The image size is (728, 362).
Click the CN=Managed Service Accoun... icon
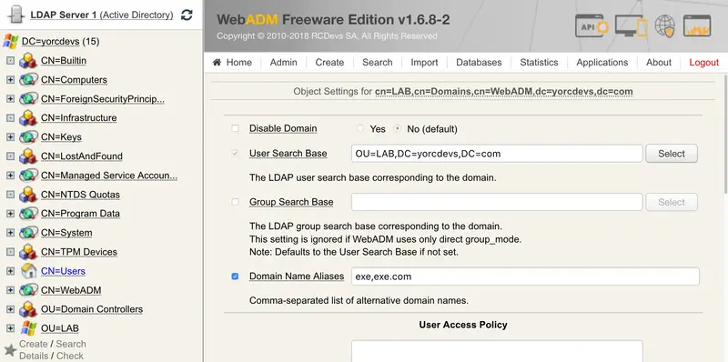[28, 175]
